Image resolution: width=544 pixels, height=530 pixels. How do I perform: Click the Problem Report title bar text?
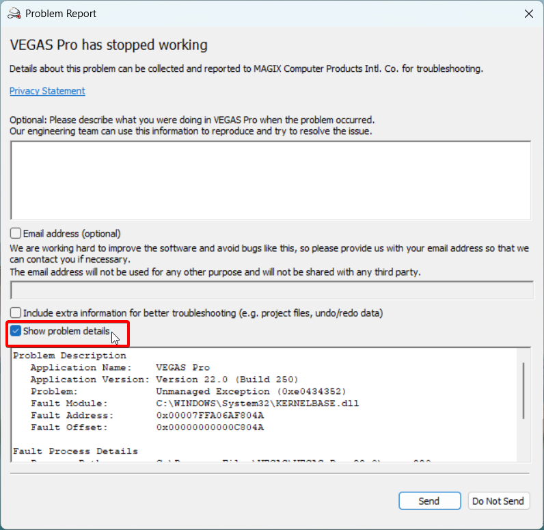[x=61, y=14]
